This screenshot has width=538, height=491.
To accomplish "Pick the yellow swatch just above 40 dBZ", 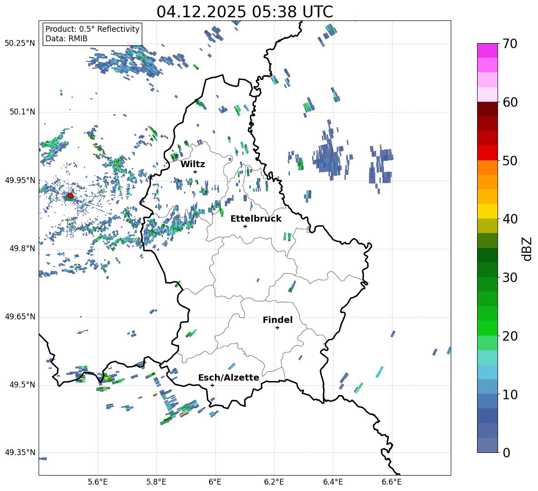I will tap(488, 211).
